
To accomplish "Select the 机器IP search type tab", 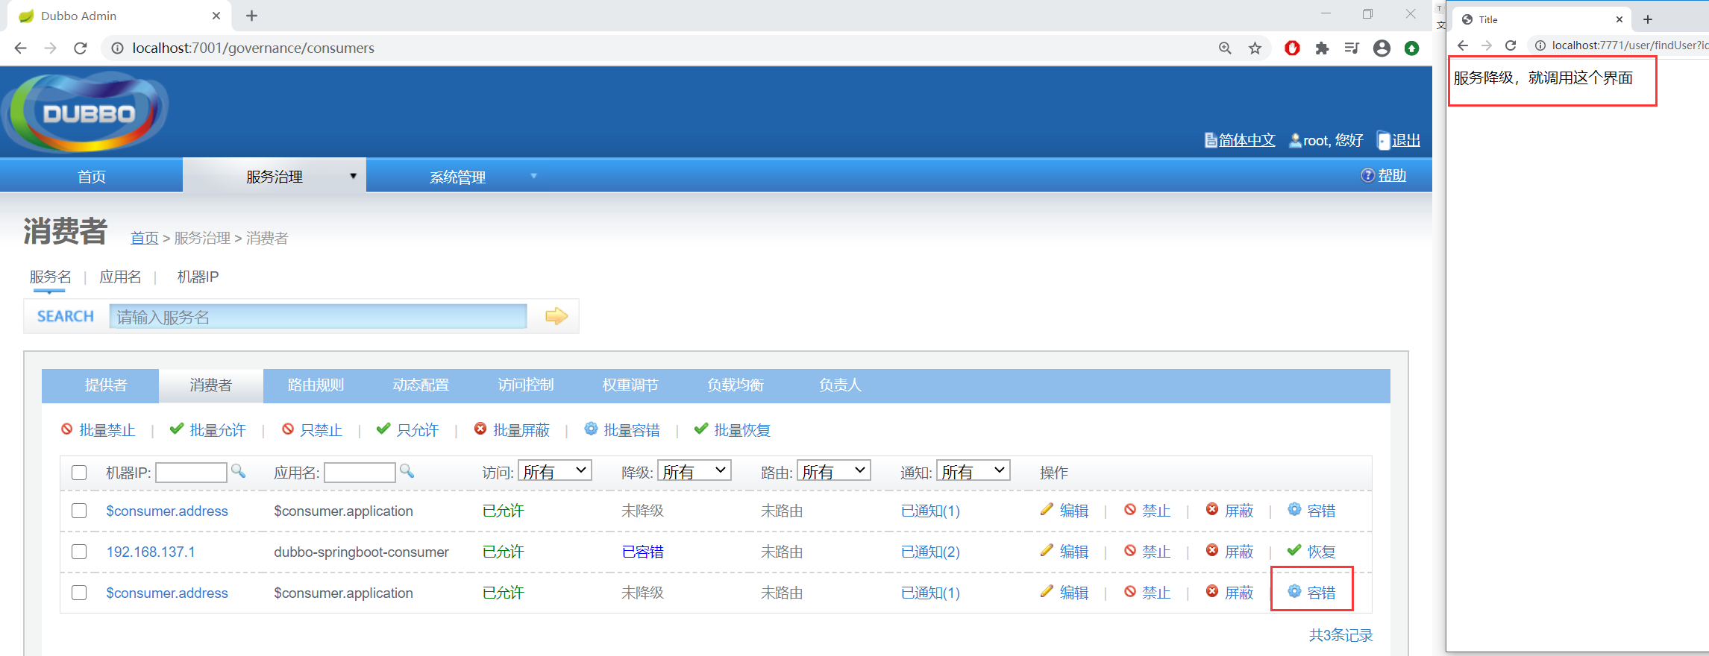I will [x=198, y=277].
